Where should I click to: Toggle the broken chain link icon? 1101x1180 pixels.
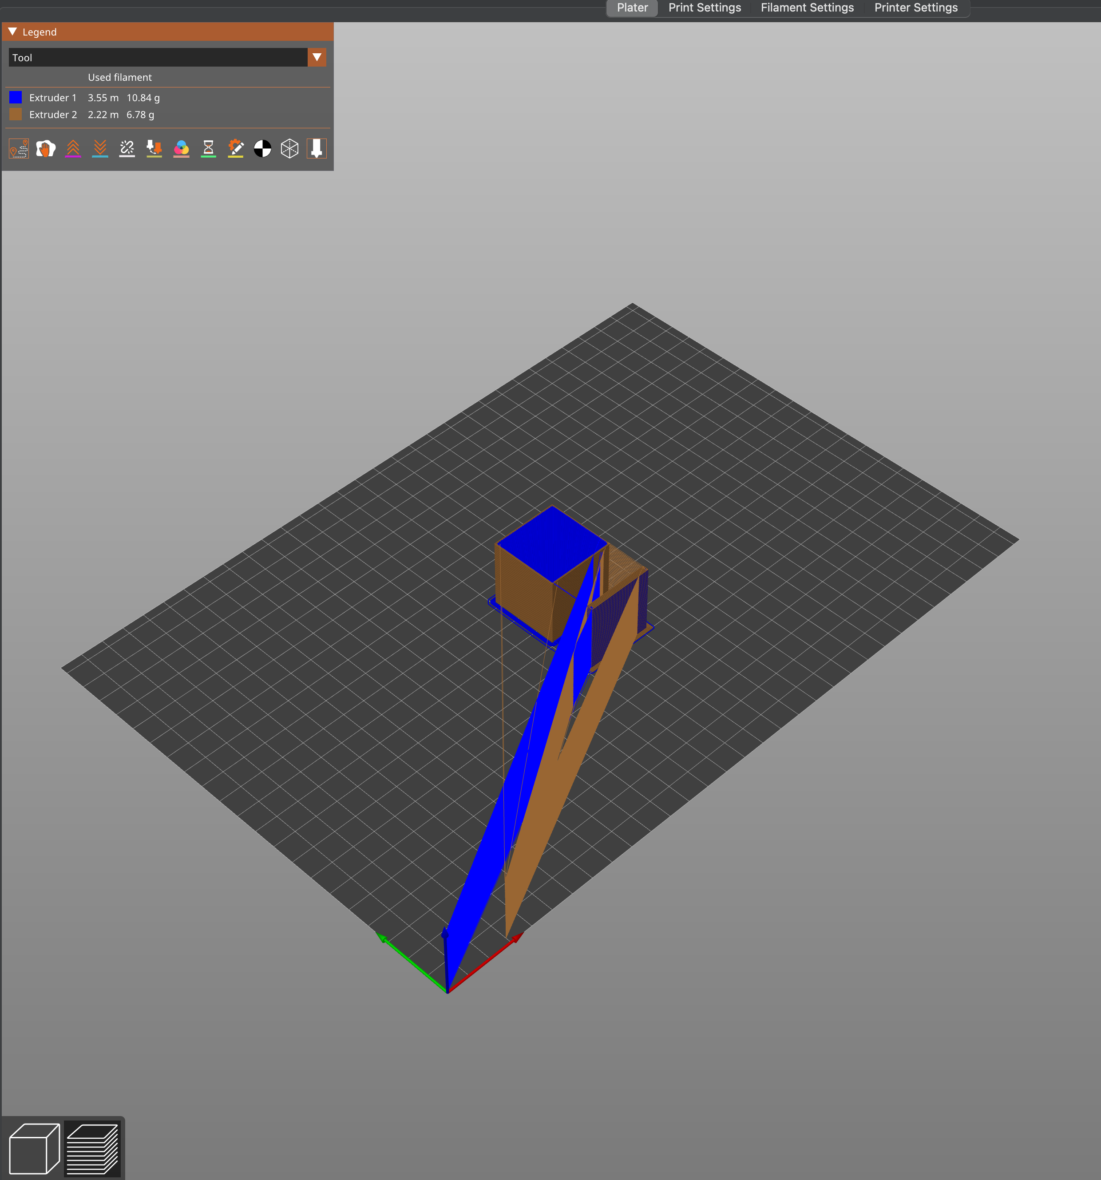(127, 148)
